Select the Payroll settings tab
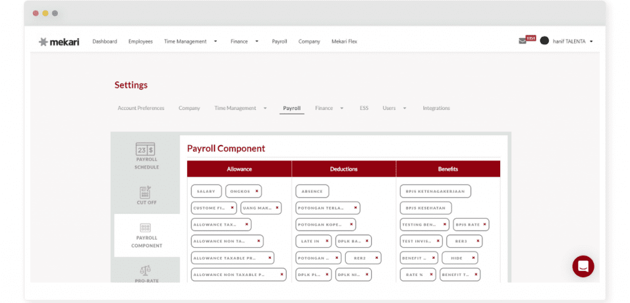This screenshot has width=630, height=303. point(292,108)
